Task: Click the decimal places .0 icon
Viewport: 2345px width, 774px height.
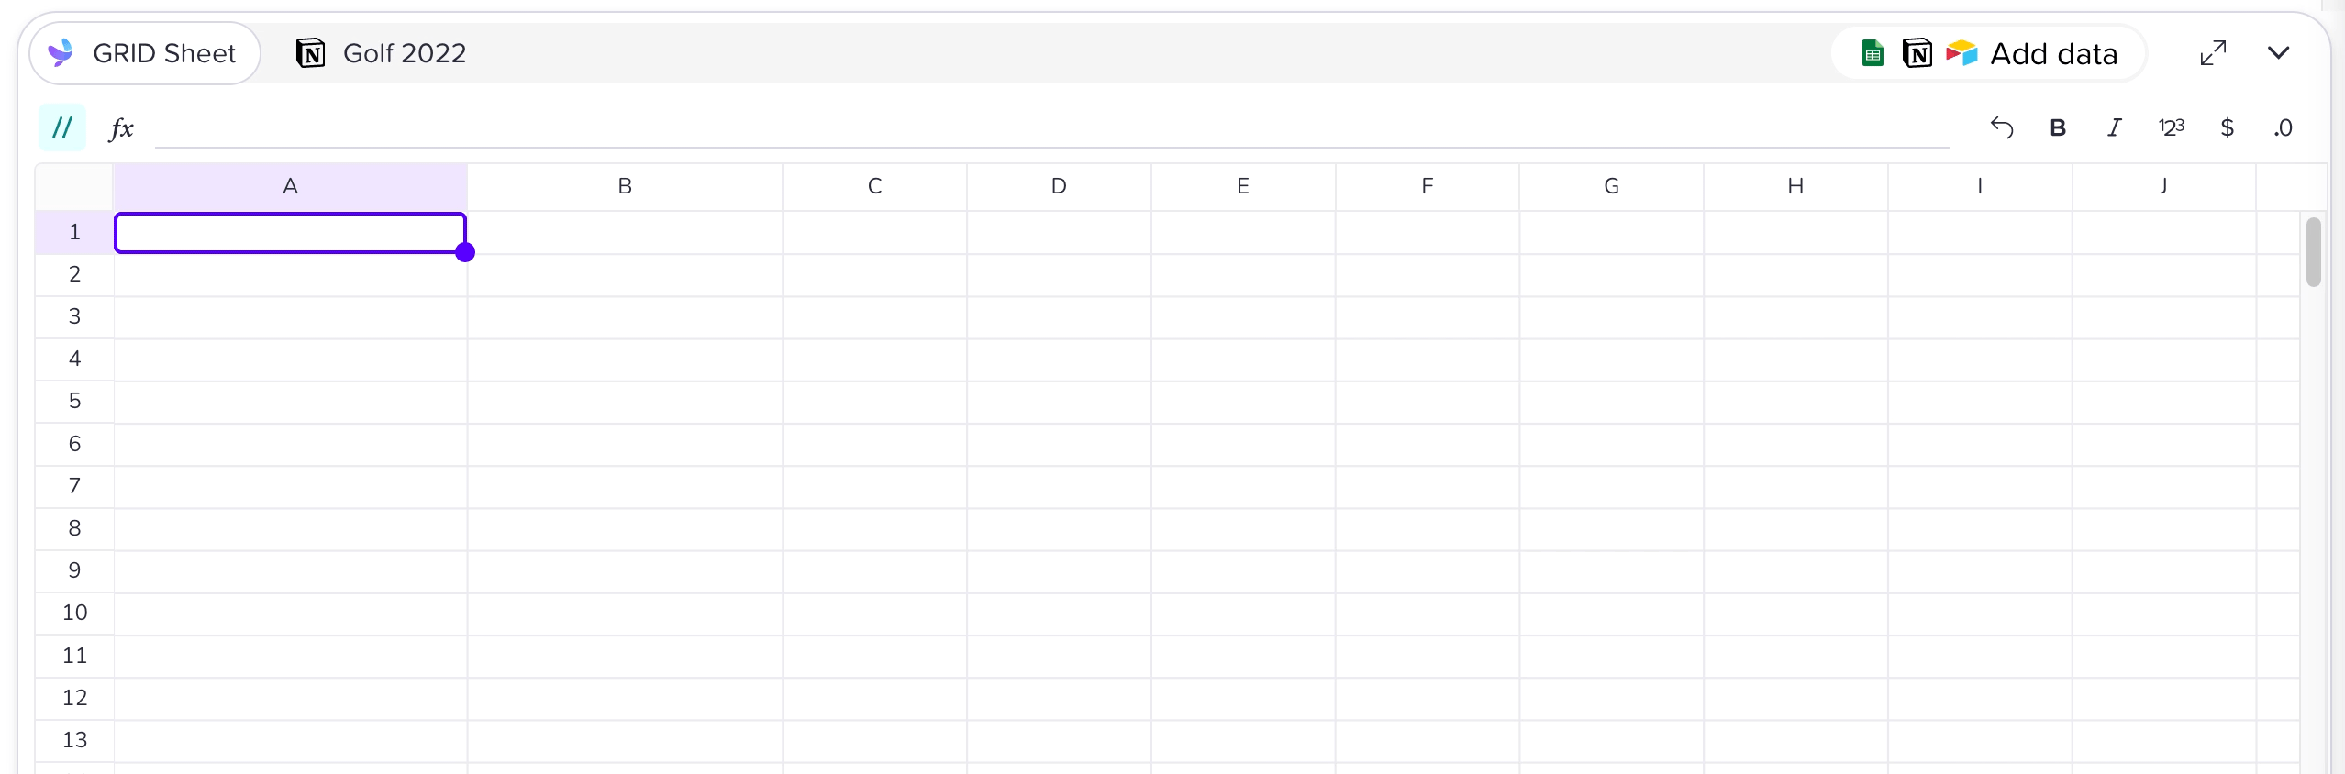Action: (2283, 127)
